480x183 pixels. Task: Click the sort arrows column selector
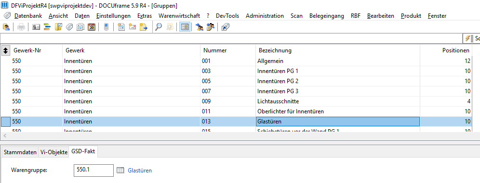click(x=5, y=50)
